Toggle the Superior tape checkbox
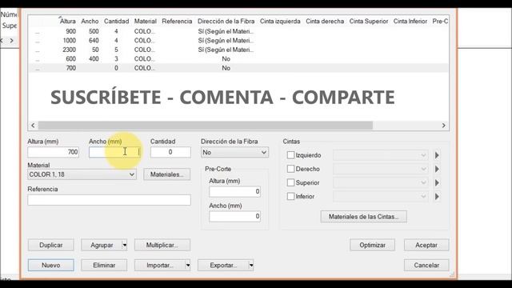 [290, 182]
